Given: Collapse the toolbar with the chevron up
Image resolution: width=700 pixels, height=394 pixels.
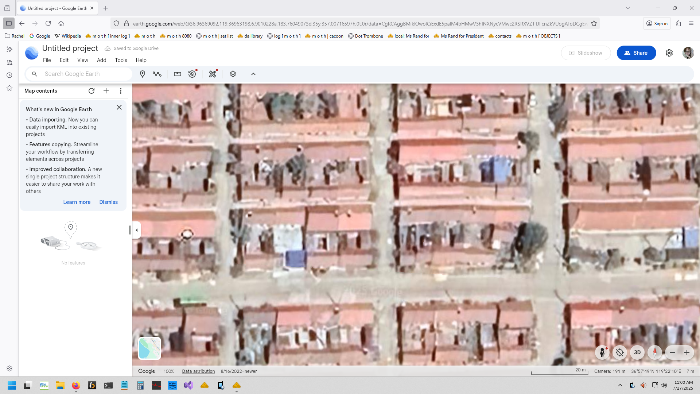Looking at the screenshot, I should point(253,74).
